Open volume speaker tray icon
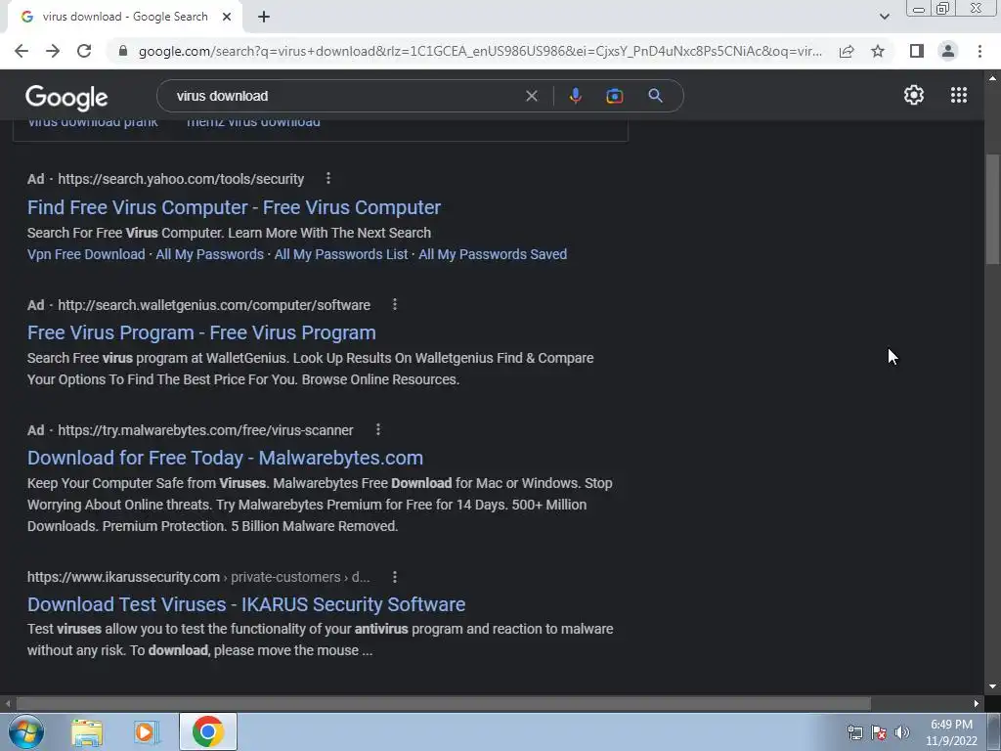1001x751 pixels. pos(902,732)
